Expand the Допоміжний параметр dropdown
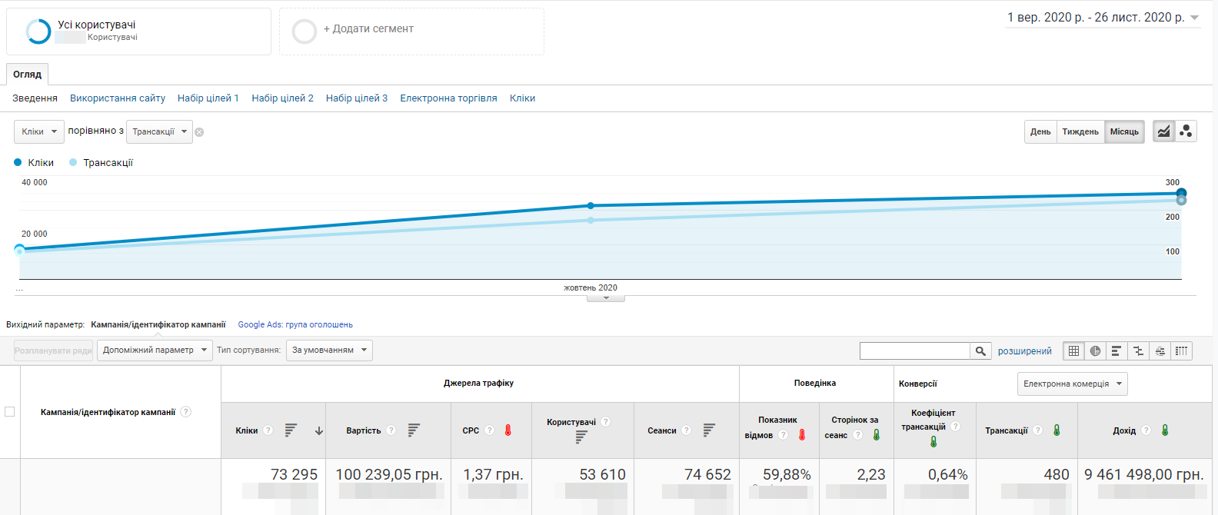This screenshot has height=515, width=1218. pos(155,351)
